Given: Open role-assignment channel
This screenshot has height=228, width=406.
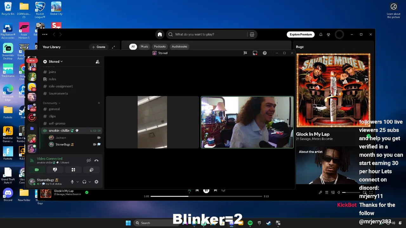Looking at the screenshot, I should coord(71,86).
